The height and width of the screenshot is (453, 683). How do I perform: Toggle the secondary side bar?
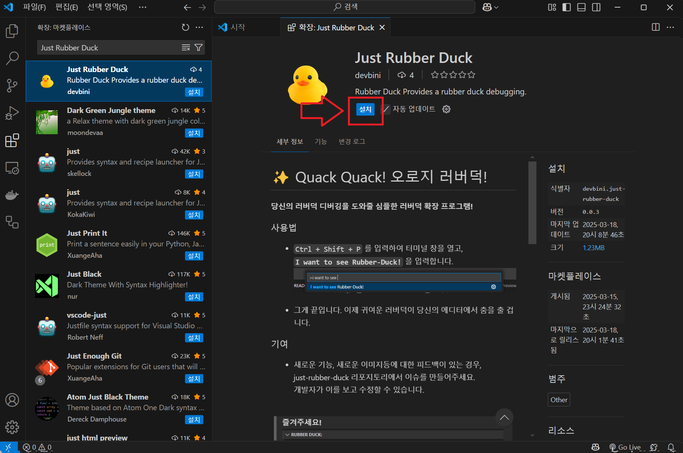point(596,7)
